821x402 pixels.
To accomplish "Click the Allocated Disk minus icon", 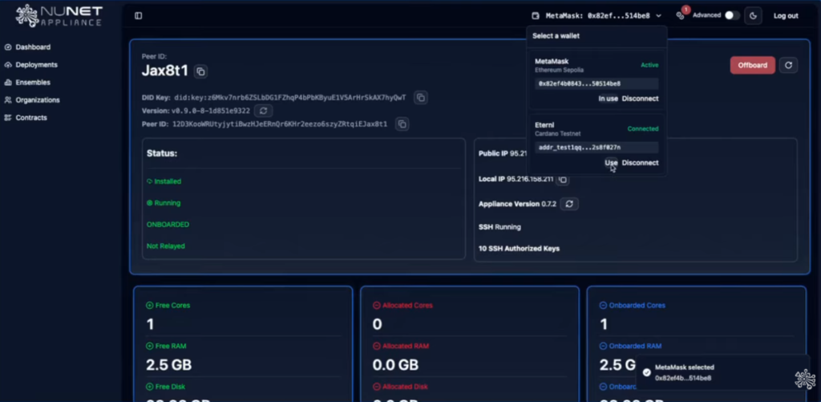I will 377,387.
